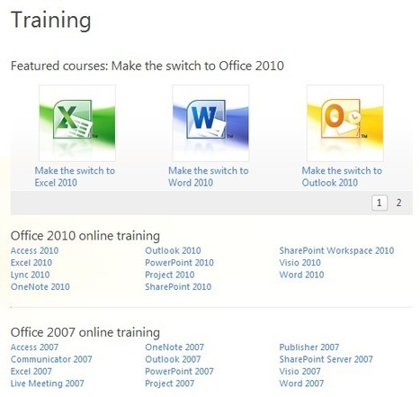Open Excel 2010 training link
The height and width of the screenshot is (397, 420).
(x=31, y=263)
